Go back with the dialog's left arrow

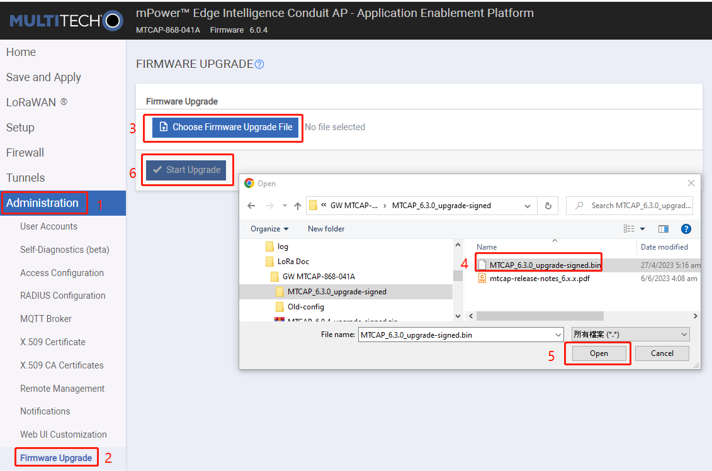[251, 206]
